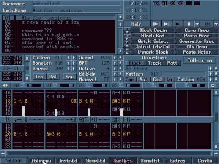Screen dimensions: 219x164
Task: Increase PatLen using up arrow
Action: [211, 79]
